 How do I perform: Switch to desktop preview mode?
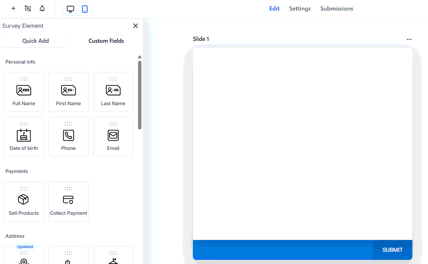(71, 9)
